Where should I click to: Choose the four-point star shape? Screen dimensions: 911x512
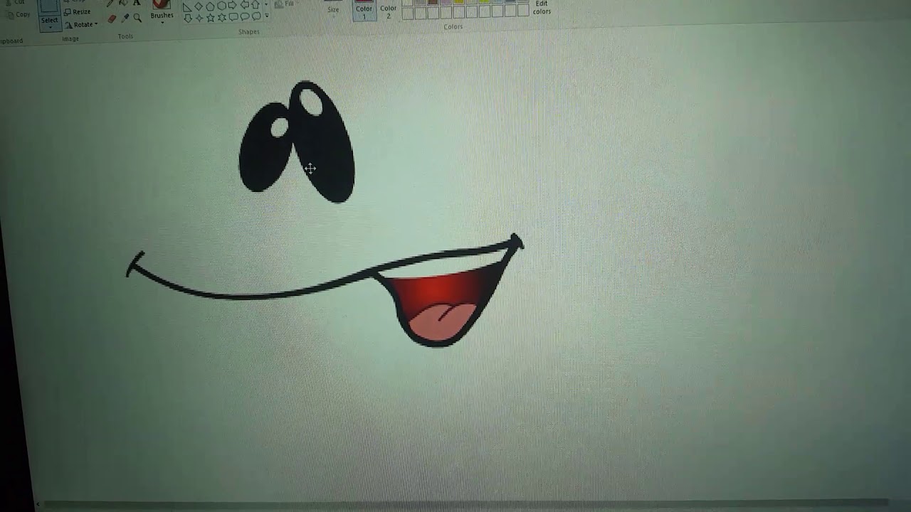[x=199, y=18]
